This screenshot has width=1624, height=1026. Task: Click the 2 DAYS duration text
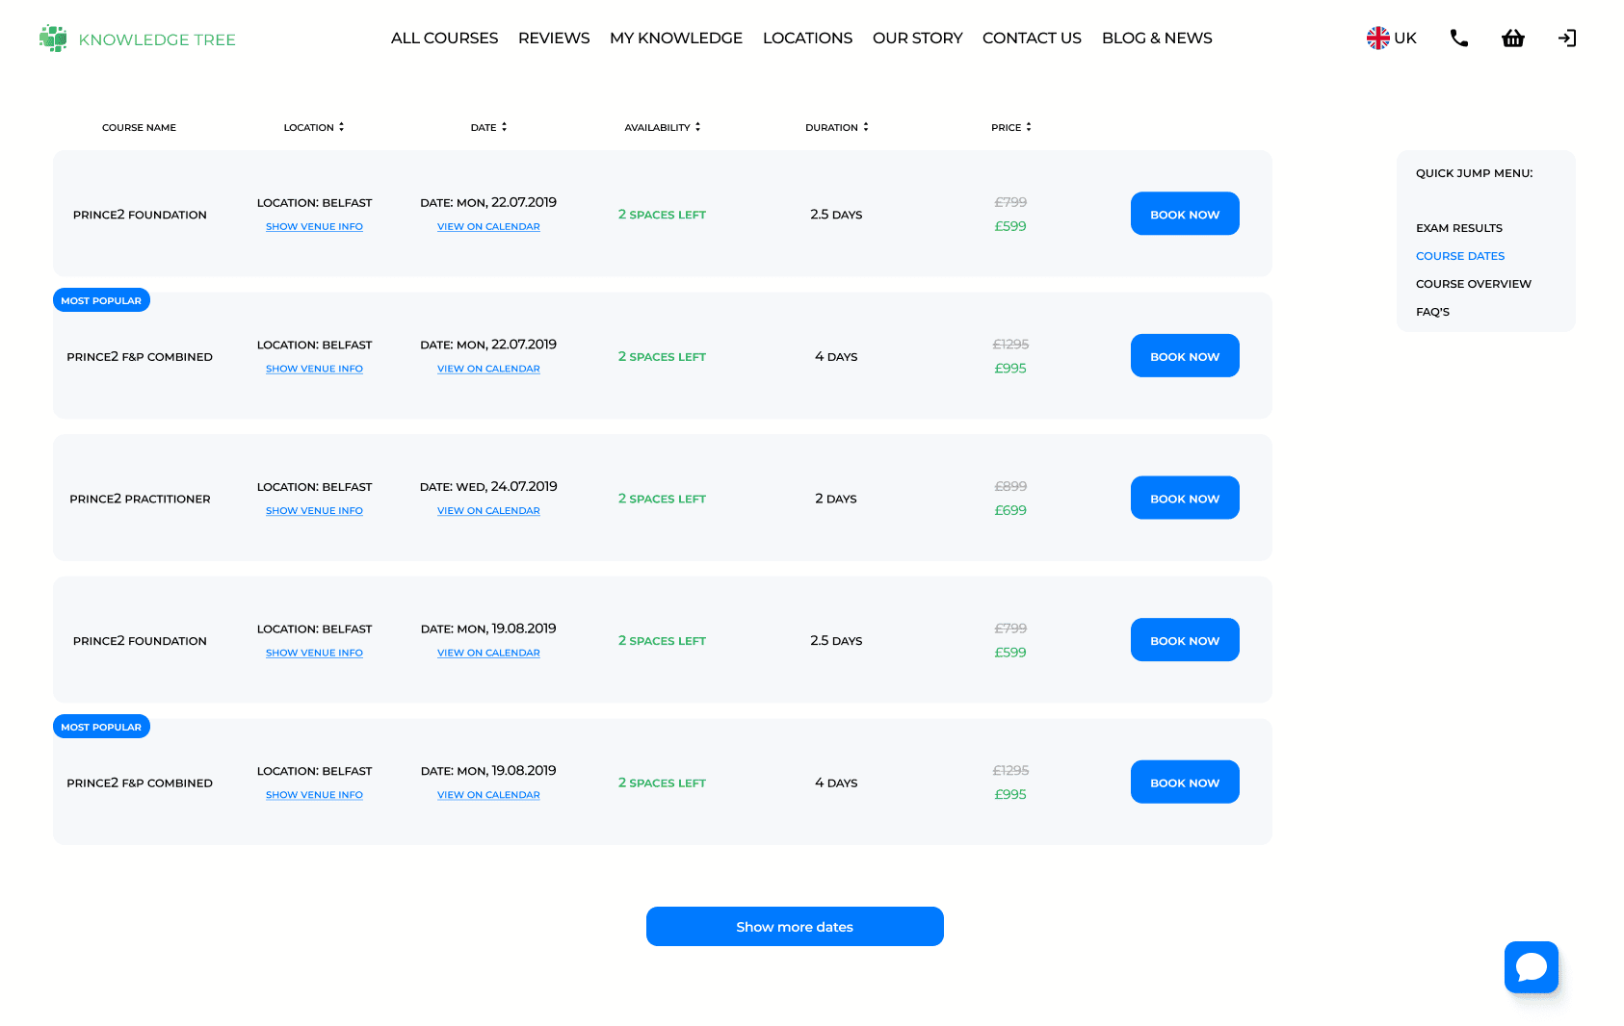tap(836, 499)
